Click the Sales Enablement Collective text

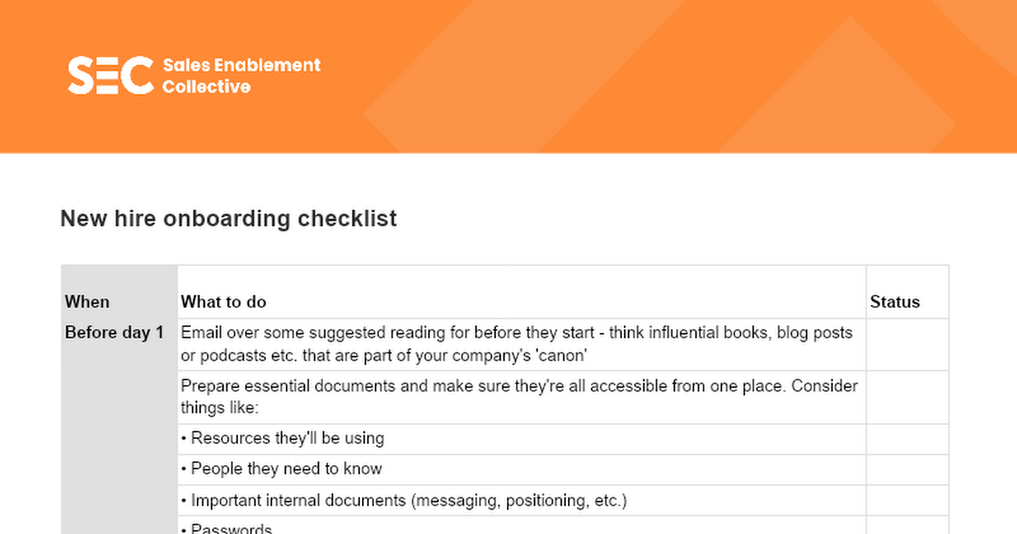(242, 75)
